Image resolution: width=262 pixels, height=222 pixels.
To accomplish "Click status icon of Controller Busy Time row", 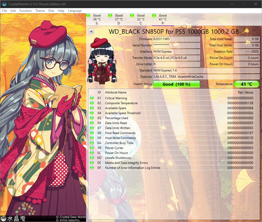I will pos(92,143).
